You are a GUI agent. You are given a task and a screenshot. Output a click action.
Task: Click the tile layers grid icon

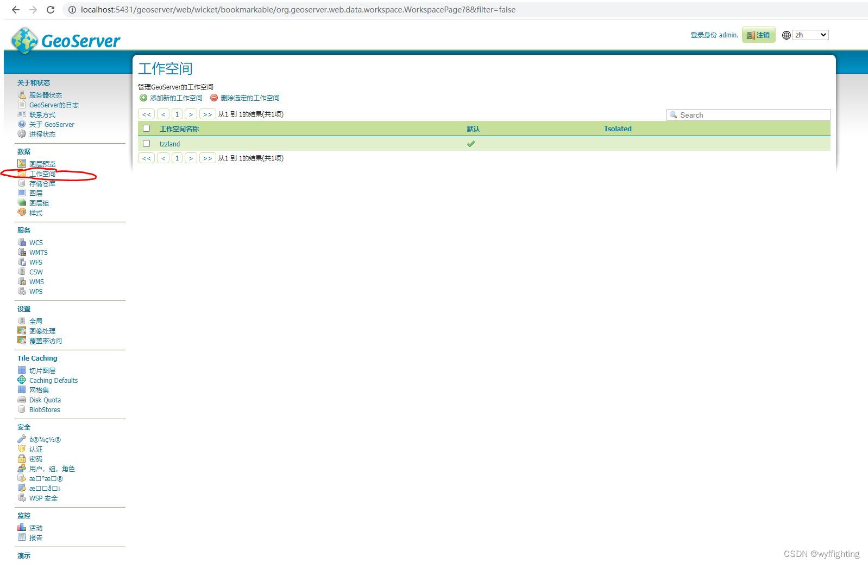pyautogui.click(x=22, y=370)
